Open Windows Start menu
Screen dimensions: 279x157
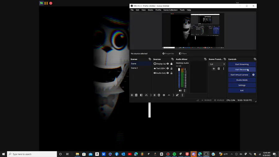3,154
